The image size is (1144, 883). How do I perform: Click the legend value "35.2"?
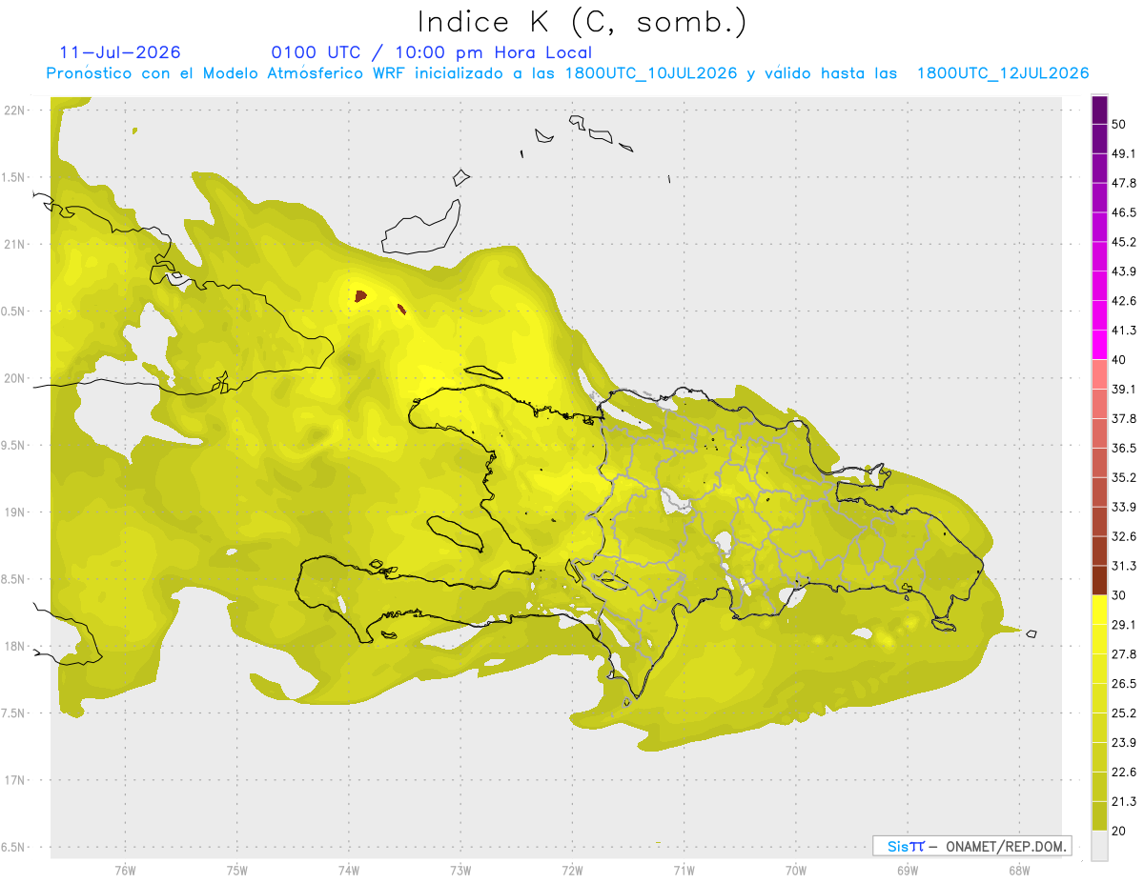tap(1124, 478)
